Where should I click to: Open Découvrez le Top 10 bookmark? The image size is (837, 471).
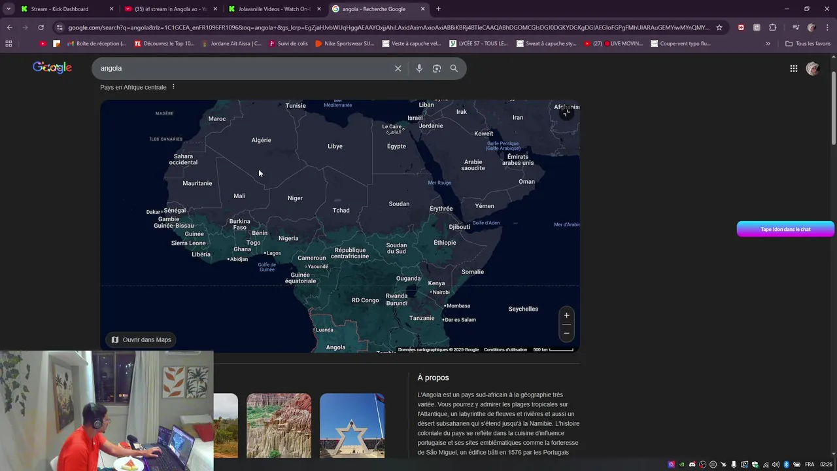tap(164, 43)
